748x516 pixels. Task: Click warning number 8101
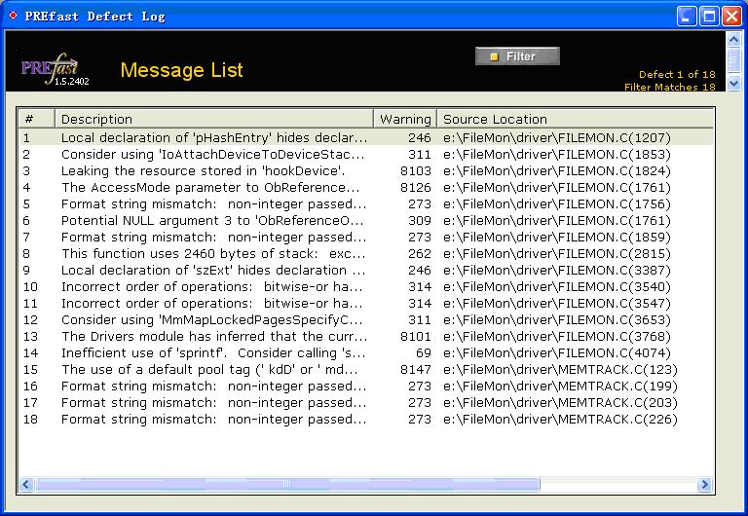pos(416,337)
